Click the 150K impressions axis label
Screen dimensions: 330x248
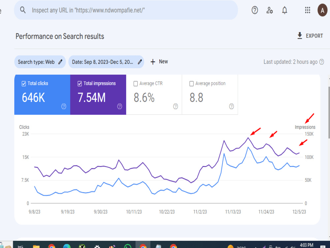pyautogui.click(x=309, y=134)
